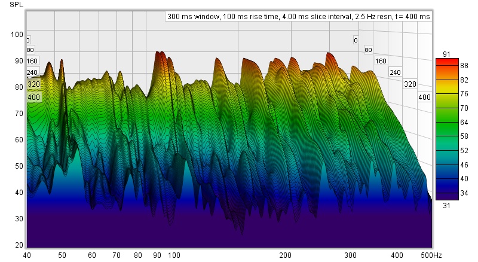The image size is (478, 262).
Task: Click the 40 color legend value
Action: click(x=464, y=179)
